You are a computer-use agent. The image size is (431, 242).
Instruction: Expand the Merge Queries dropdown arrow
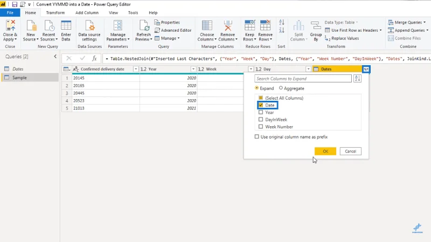pos(425,22)
